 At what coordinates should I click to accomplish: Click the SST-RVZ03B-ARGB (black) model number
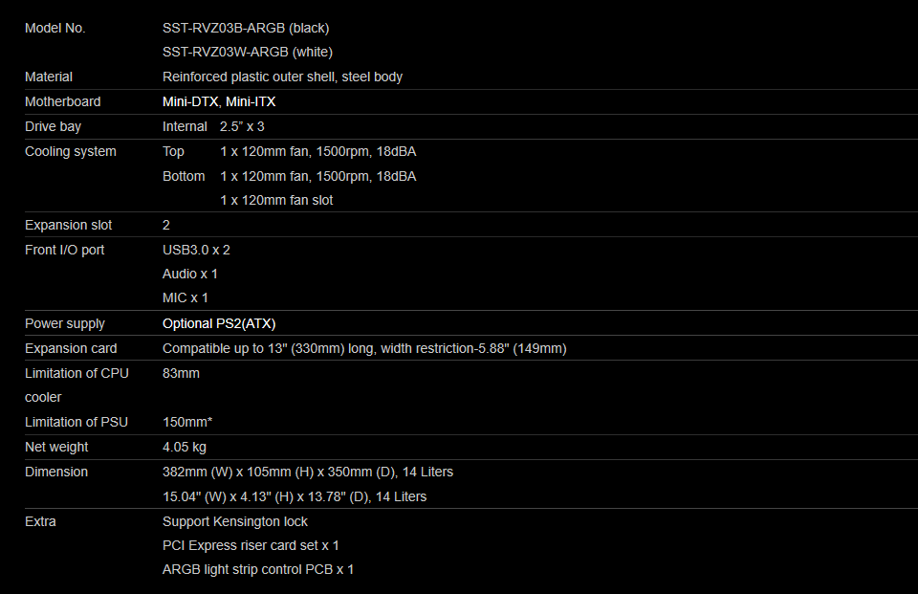(246, 28)
